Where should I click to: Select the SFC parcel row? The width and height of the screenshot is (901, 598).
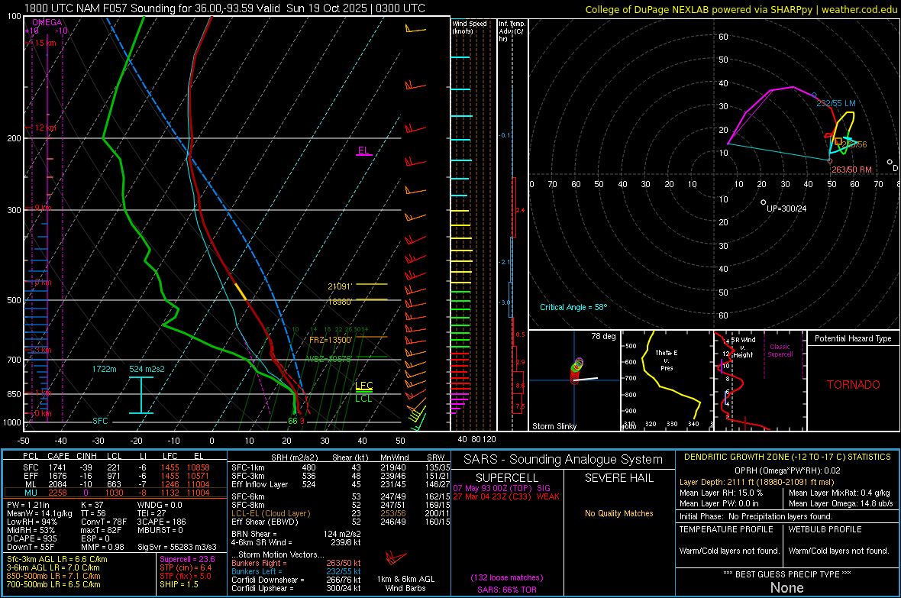[115, 466]
